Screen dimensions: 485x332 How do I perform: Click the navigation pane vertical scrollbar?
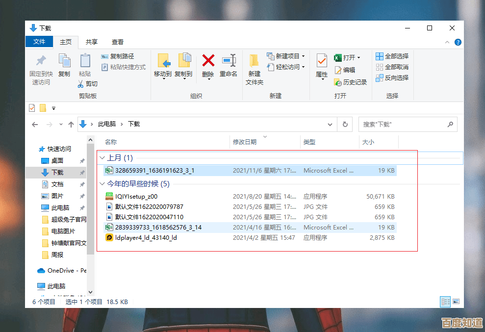pos(90,196)
